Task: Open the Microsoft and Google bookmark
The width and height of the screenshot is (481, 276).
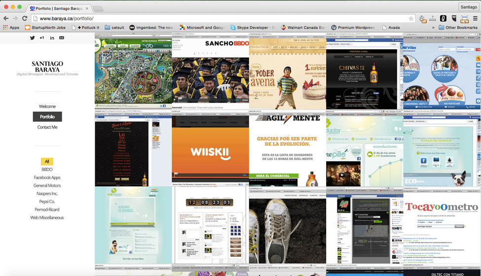Action: tap(202, 28)
